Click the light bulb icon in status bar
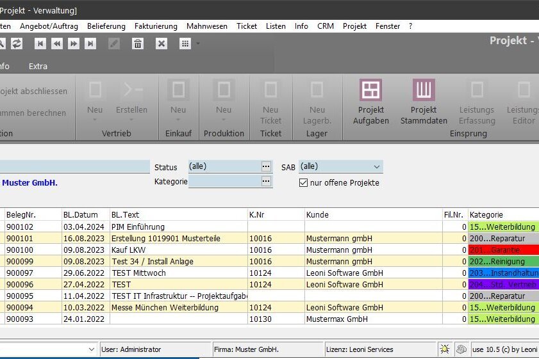Screen dimensions: 539x359 [x=444, y=349]
